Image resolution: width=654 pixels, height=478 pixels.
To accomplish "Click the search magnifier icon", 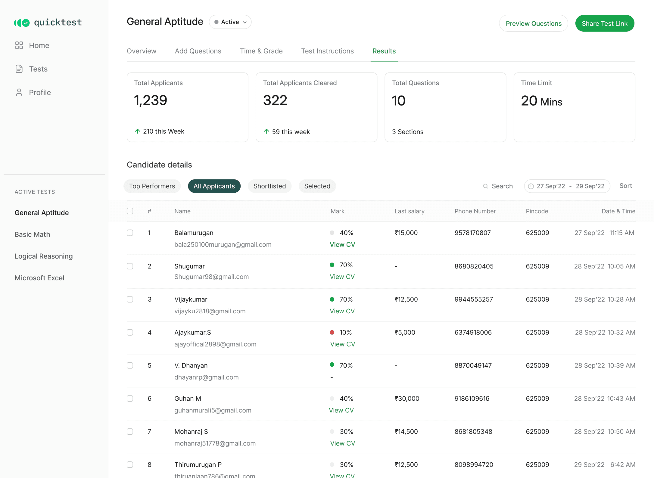I will click(485, 186).
